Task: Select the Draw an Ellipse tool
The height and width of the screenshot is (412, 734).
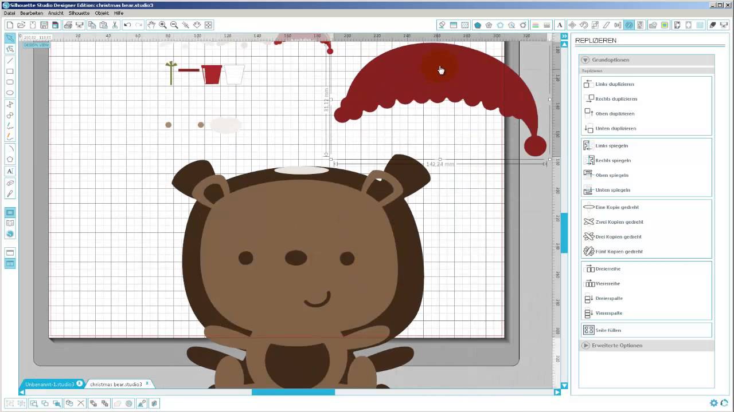Action: [x=10, y=93]
